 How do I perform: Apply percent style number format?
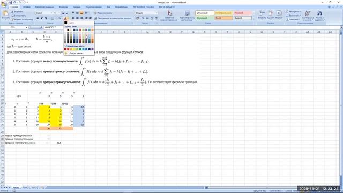143,18
